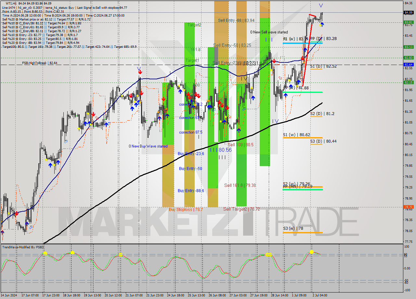Click the green 83.13 price tag on axis
The width and height of the screenshot is (416, 299).
pyautogui.click(x=408, y=47)
